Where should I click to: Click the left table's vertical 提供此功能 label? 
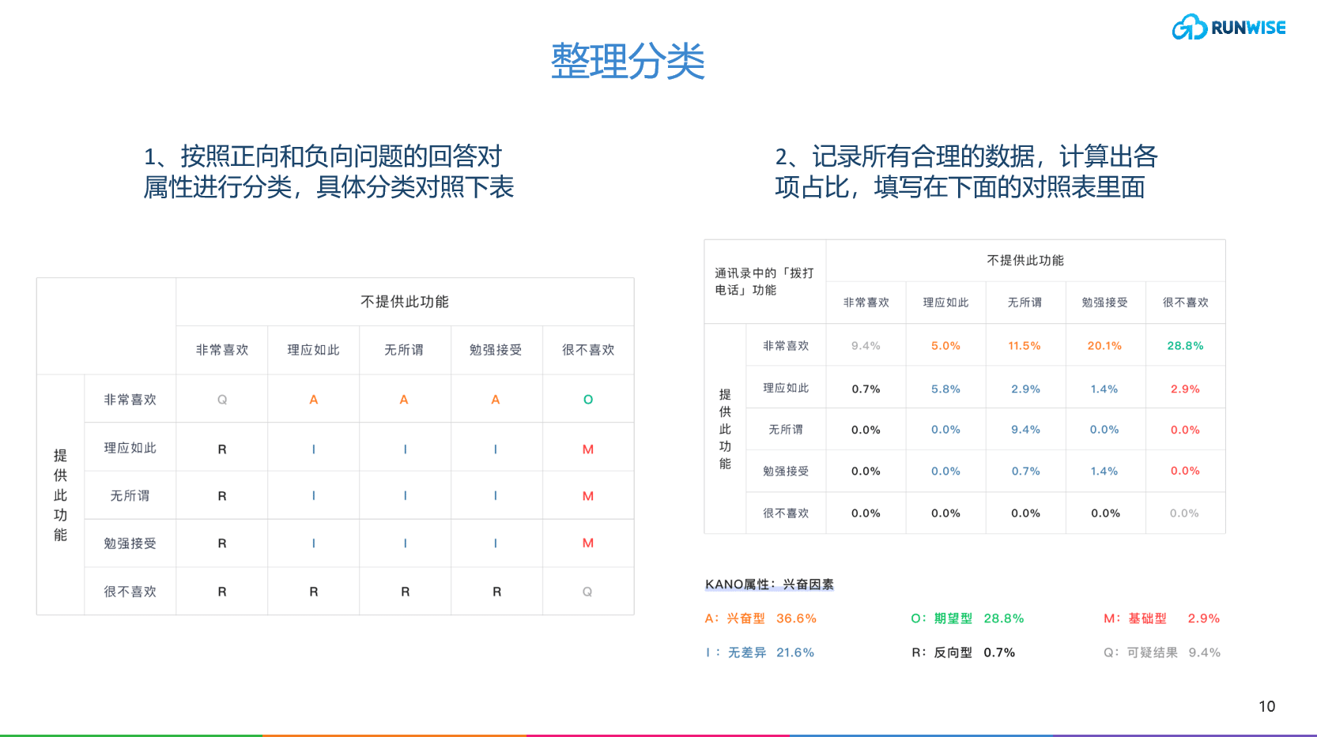point(60,494)
